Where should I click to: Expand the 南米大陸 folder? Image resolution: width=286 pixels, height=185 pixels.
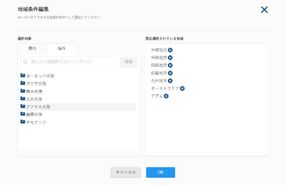tap(23, 91)
